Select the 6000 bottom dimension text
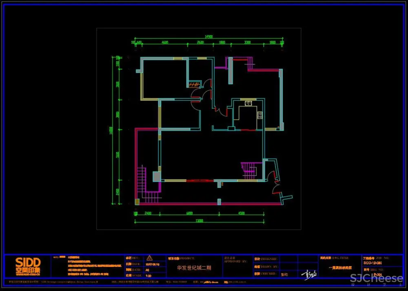The image size is (408, 291). click(189, 213)
